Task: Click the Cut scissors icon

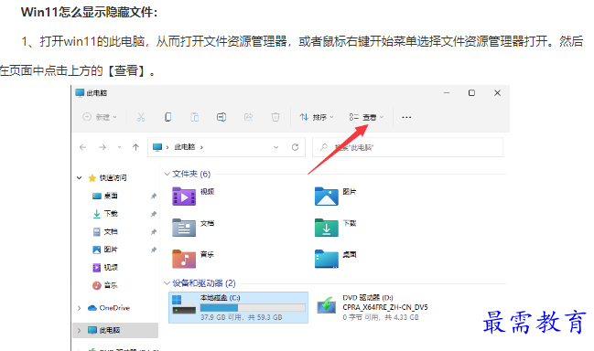Action: (x=141, y=117)
